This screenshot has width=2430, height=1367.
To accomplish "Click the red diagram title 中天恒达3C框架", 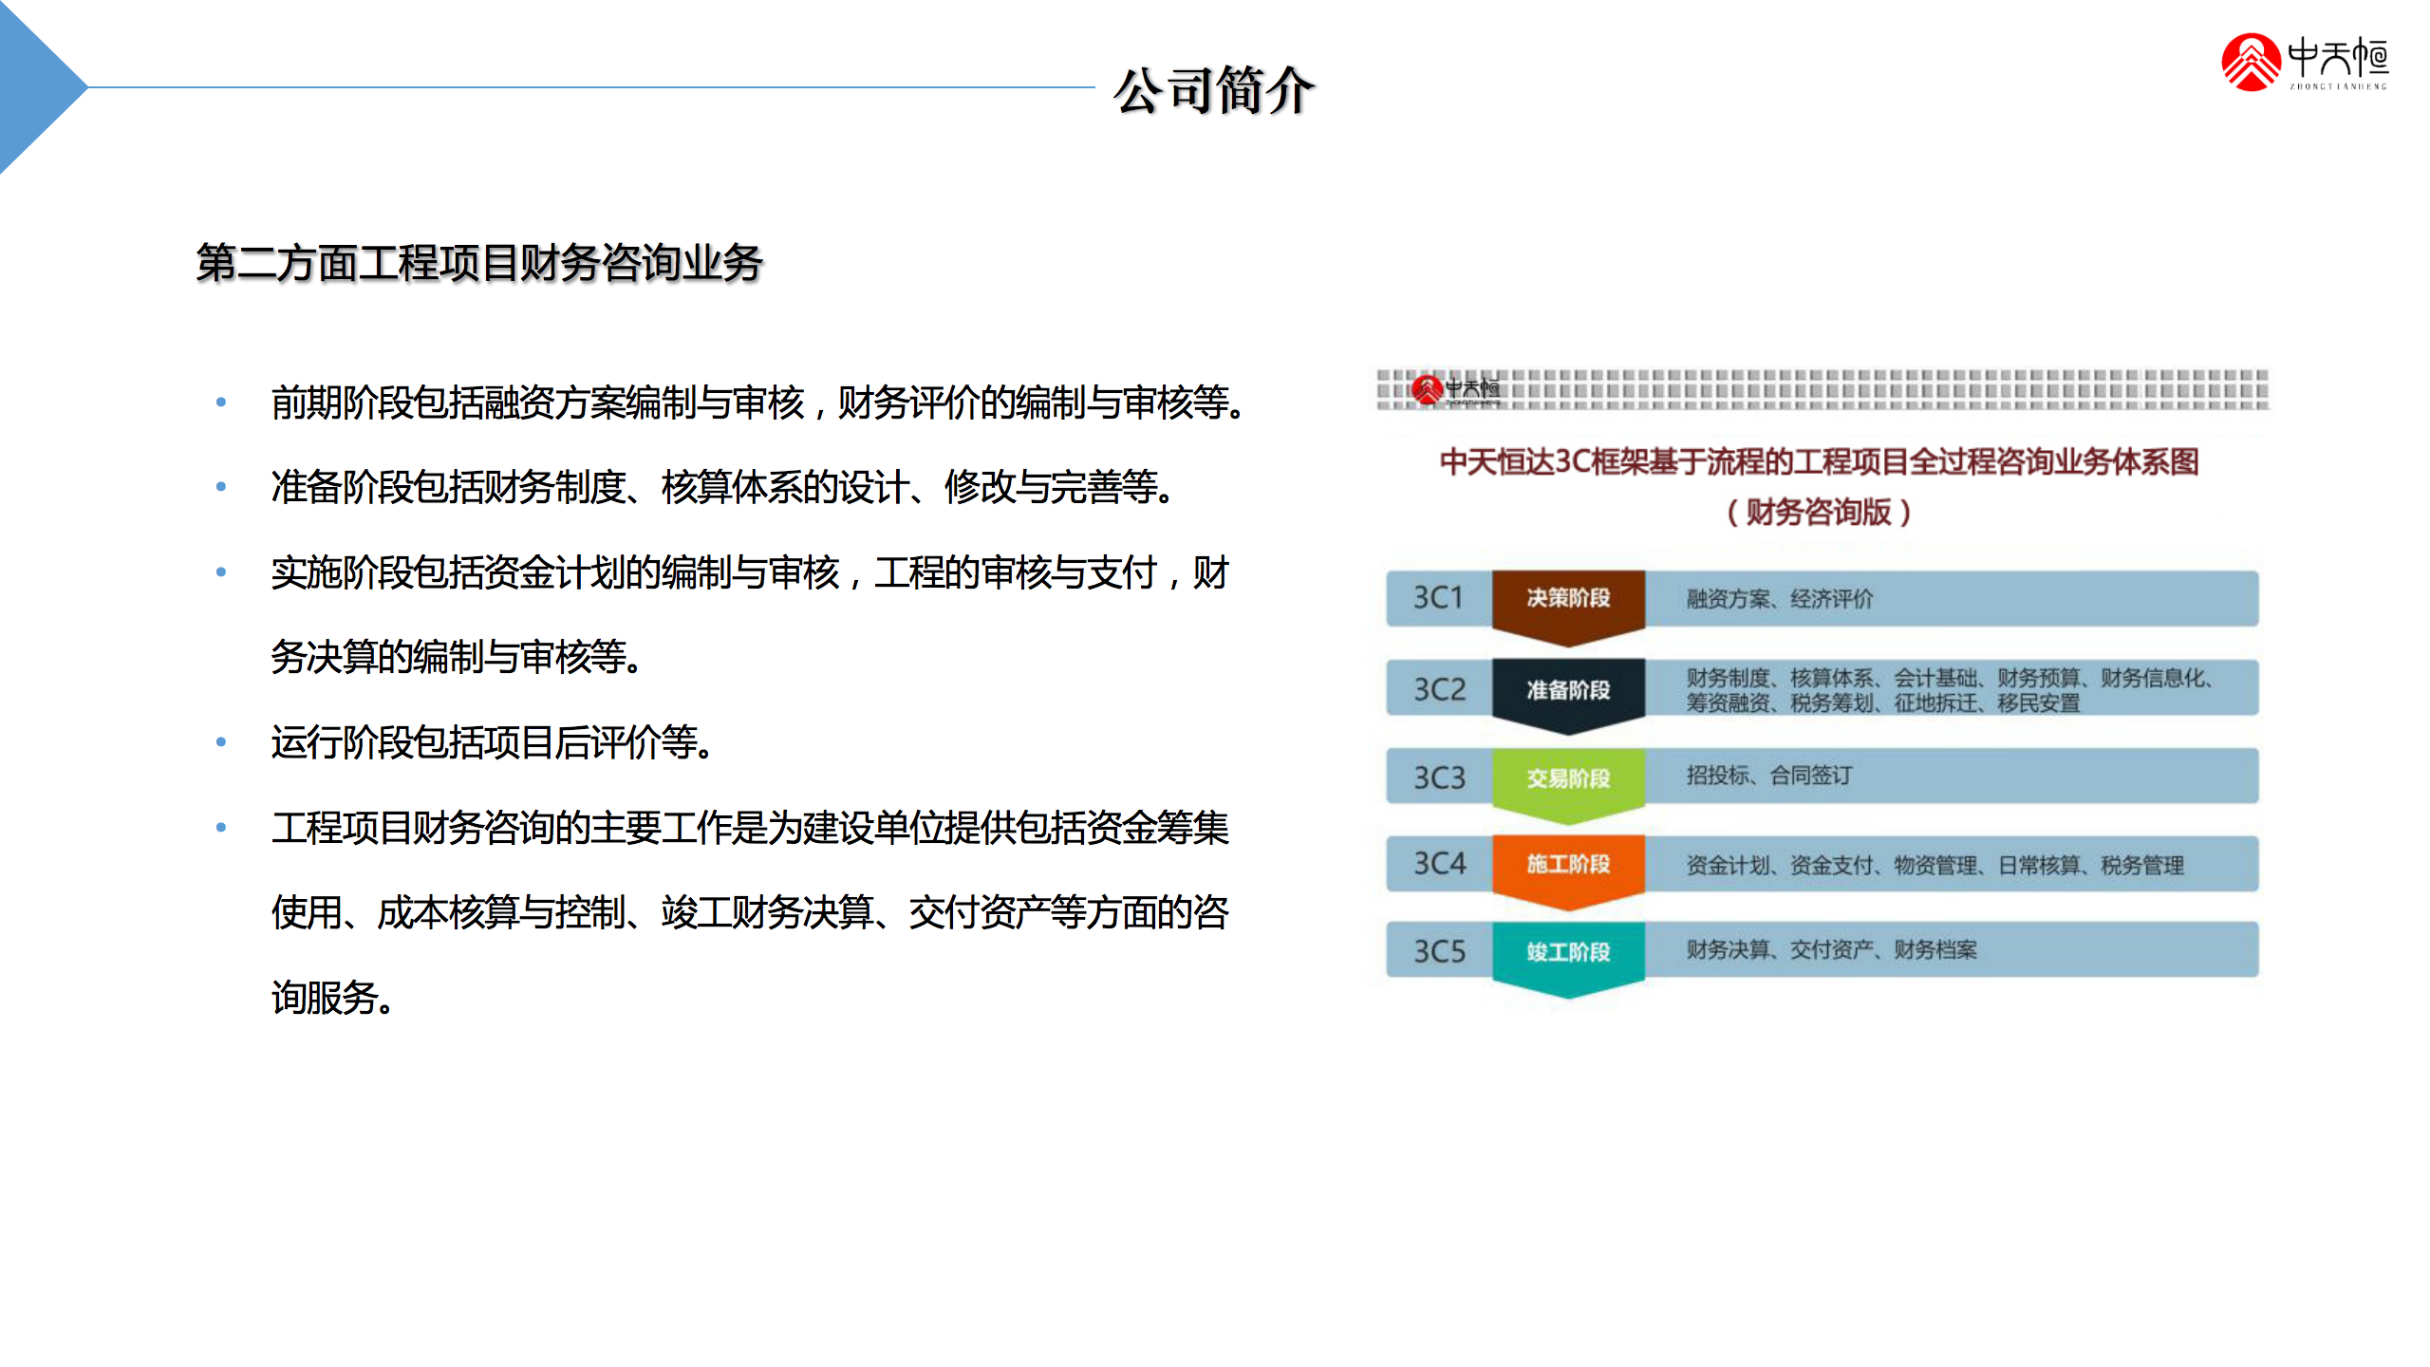I will [1819, 462].
